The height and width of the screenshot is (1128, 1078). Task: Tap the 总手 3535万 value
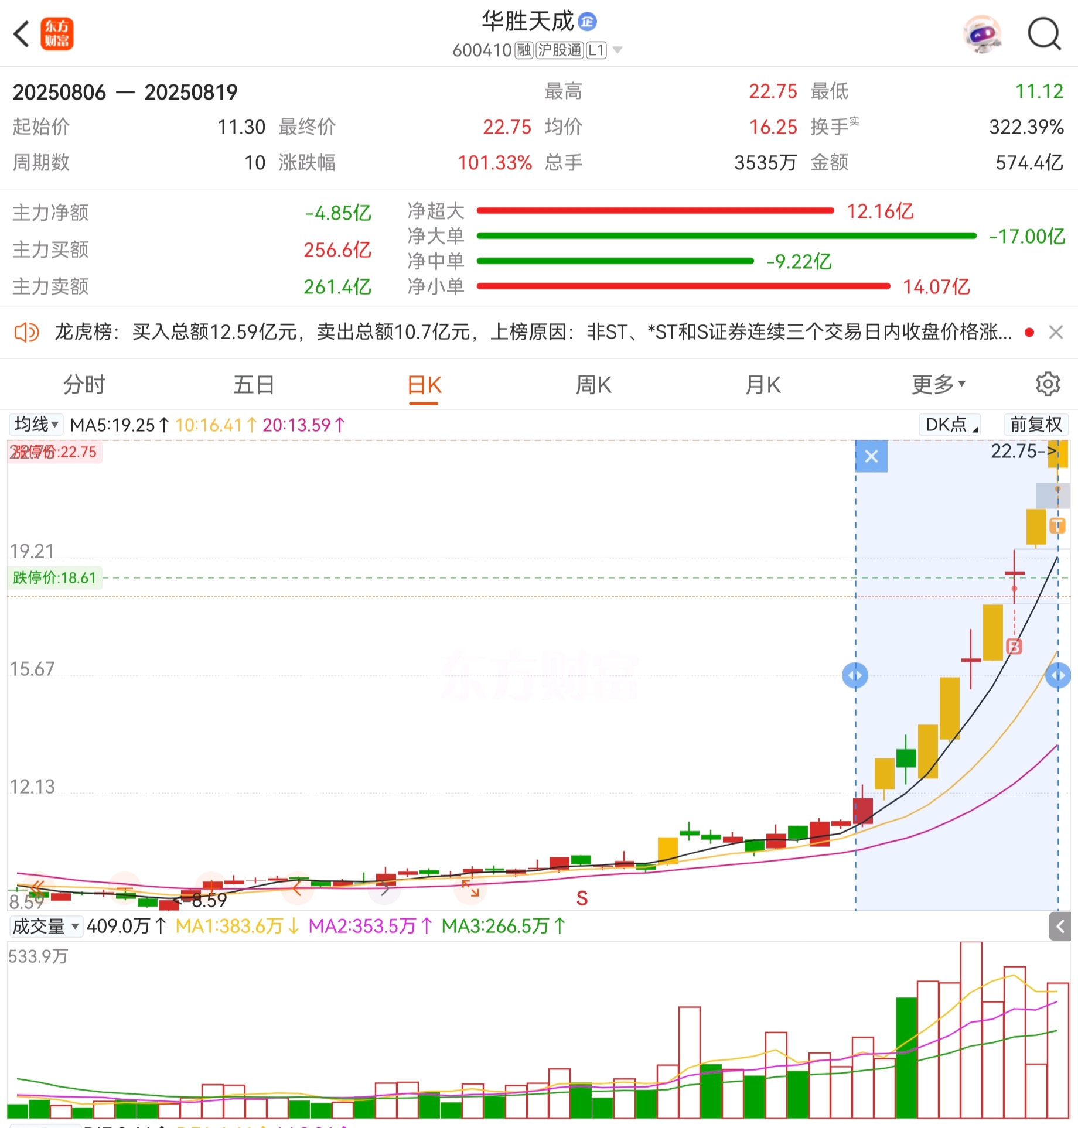765,162
